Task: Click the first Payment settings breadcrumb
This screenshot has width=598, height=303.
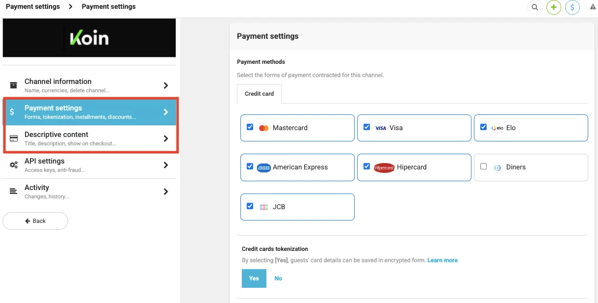Action: click(x=33, y=7)
